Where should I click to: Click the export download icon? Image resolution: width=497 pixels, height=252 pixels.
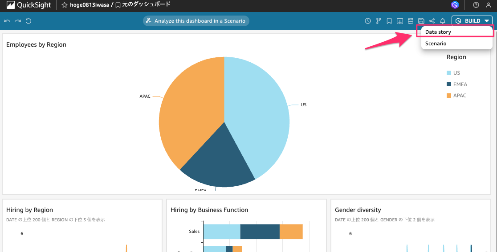(400, 21)
